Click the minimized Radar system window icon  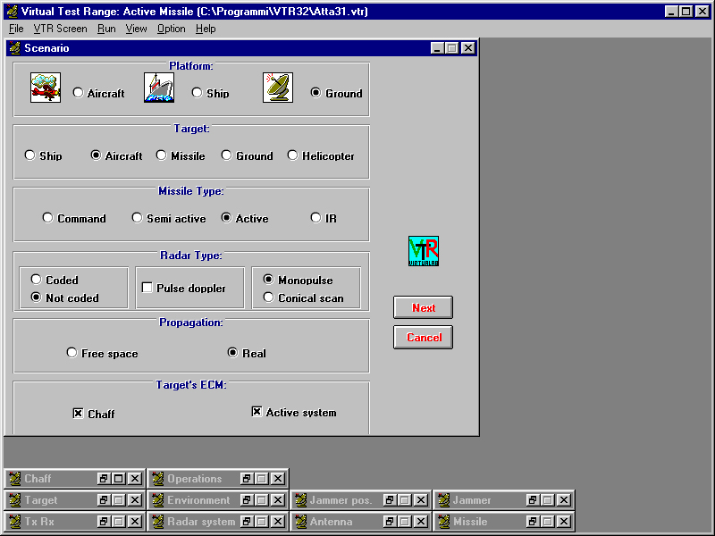158,522
